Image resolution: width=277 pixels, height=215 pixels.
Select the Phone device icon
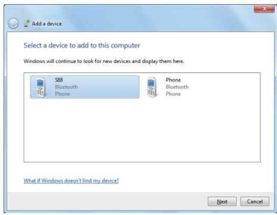[x=152, y=87]
